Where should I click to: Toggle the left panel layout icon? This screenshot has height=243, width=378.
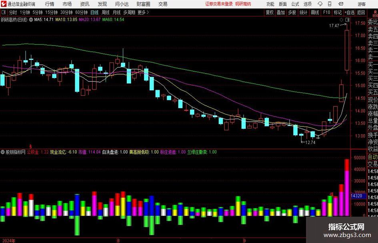coord(4,12)
